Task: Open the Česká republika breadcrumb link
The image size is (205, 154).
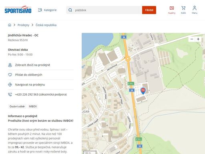Action: tap(46, 25)
